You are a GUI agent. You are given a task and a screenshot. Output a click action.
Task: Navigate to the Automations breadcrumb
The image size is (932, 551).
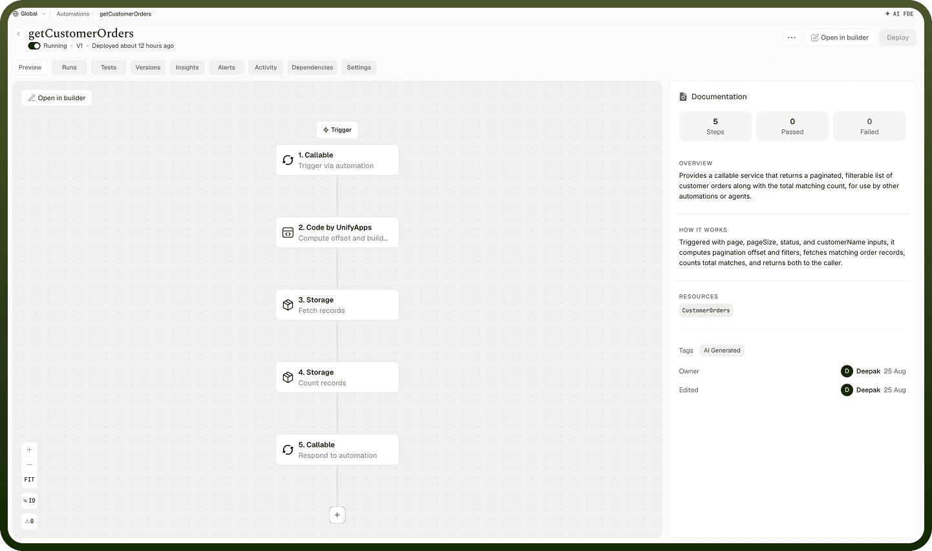[73, 14]
